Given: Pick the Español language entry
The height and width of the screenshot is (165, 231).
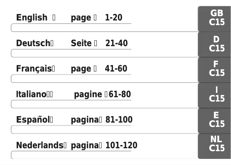Looking at the screenshot, I should click(33, 119).
